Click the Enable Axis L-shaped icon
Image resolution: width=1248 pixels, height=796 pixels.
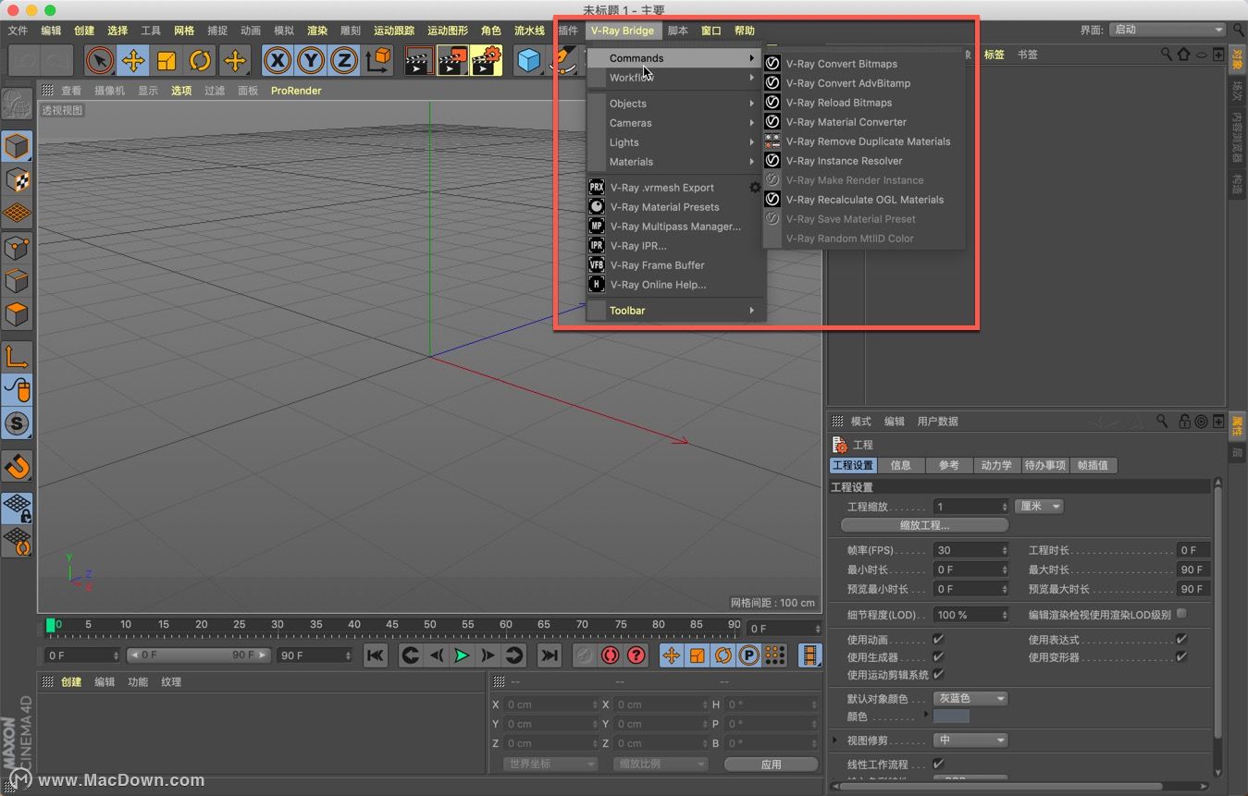pyautogui.click(x=17, y=357)
